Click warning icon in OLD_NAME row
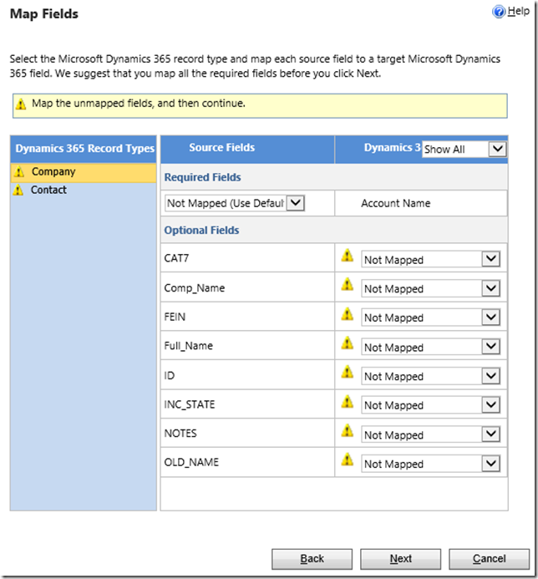Viewport: 538px width, 579px height. (347, 460)
